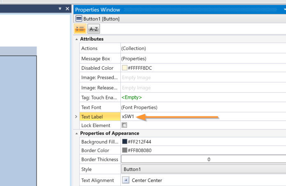Close the left panel with X
The height and width of the screenshot is (186, 286).
(67, 9)
